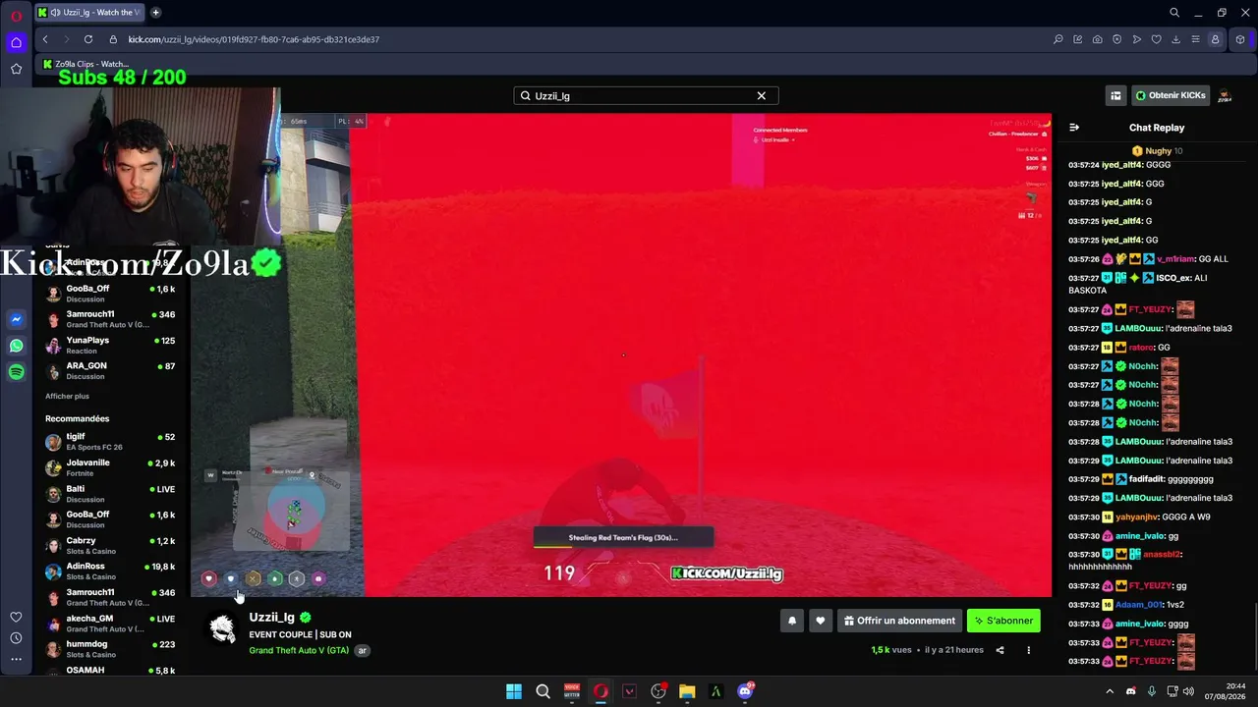This screenshot has height=707, width=1258.
Task: Open the Easy Setup sliders icon
Action: point(1195,39)
